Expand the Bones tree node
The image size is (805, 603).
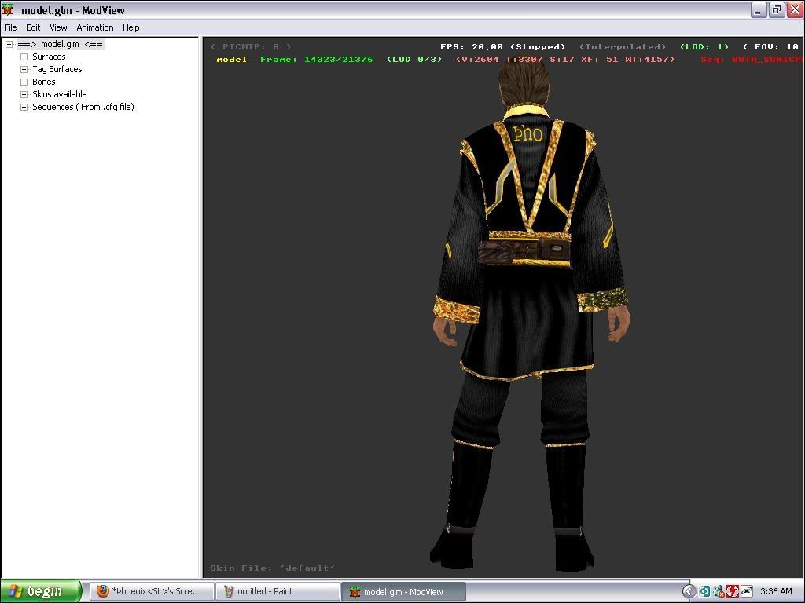coord(24,82)
